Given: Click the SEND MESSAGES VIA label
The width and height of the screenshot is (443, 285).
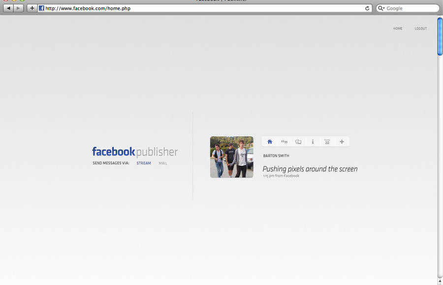Looking at the screenshot, I should click(111, 163).
